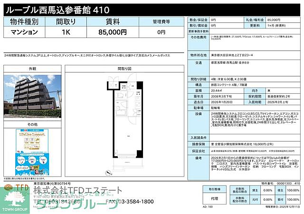
Task: Click the 管理費等 header cell
Action: click(161, 22)
